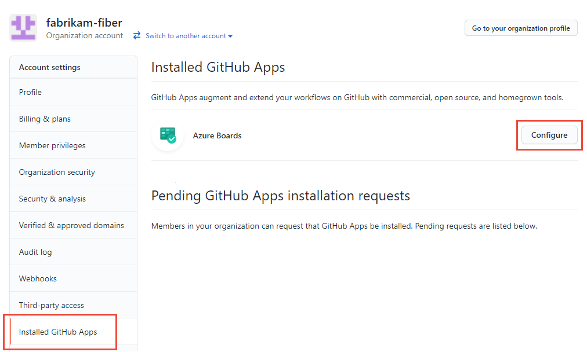587x352 pixels.
Task: Open the Webhooks section
Action: coord(37,278)
